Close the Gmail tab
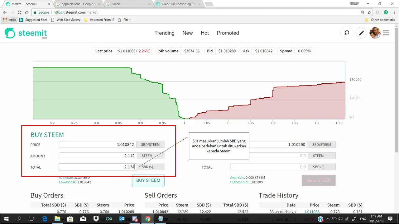The image size is (399, 224). [x=149, y=4]
